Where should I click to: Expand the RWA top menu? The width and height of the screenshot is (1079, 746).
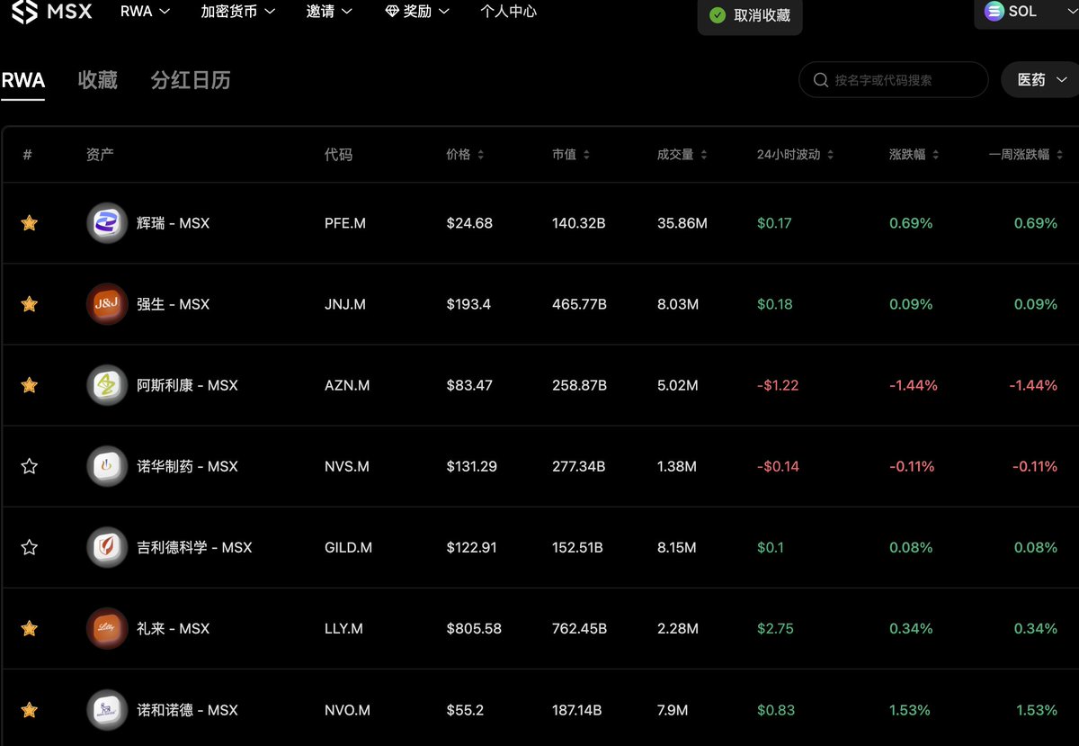coord(145,12)
